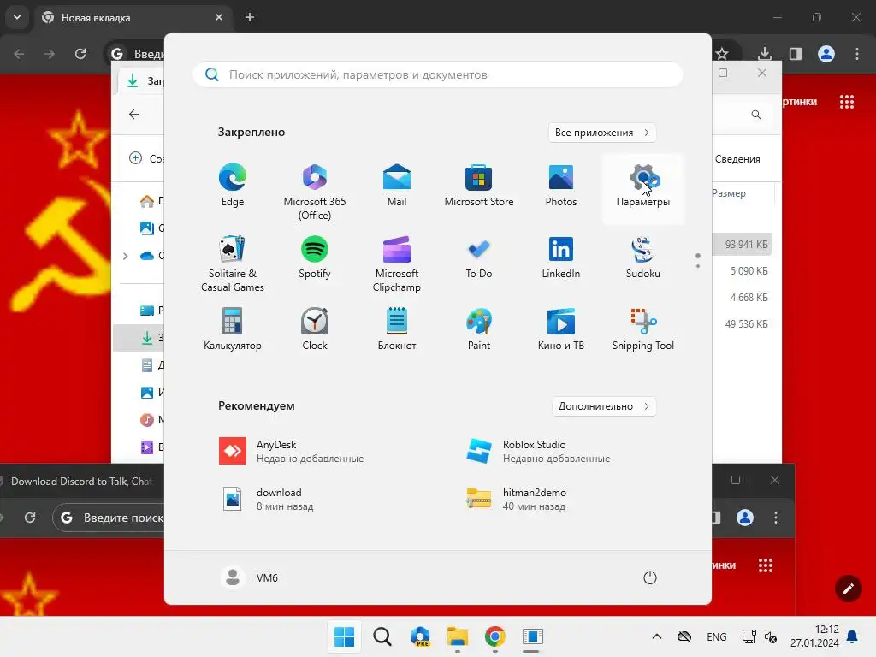Screen dimensions: 876x657
Task: Open the Photos app
Action: 561,186
